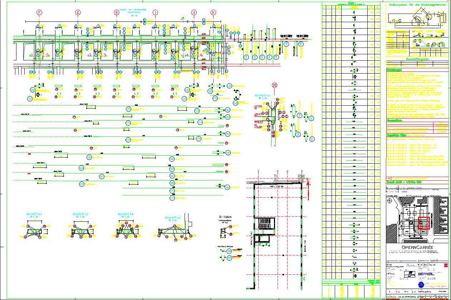Click the staircase in the floor plan
This screenshot has width=451, height=300.
264,225
